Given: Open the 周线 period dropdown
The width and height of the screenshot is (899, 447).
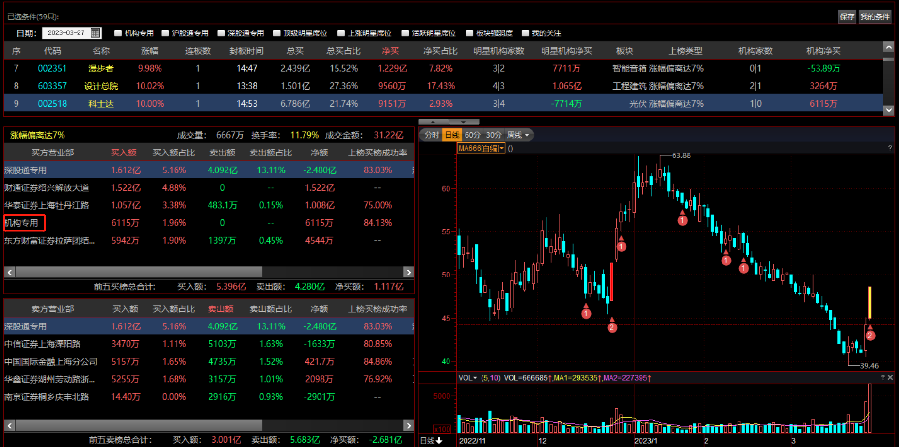Looking at the screenshot, I should point(518,135).
